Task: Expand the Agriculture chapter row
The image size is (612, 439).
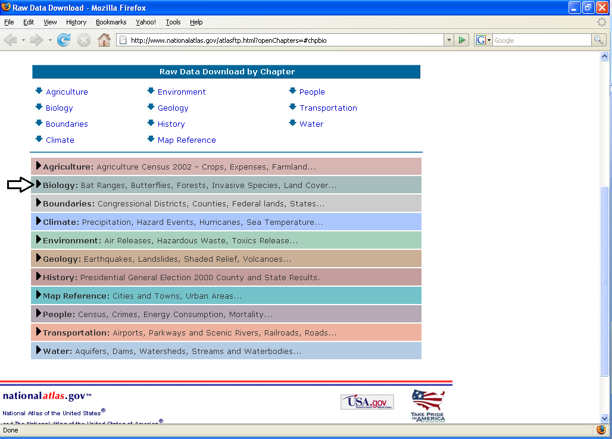Action: tap(226, 167)
